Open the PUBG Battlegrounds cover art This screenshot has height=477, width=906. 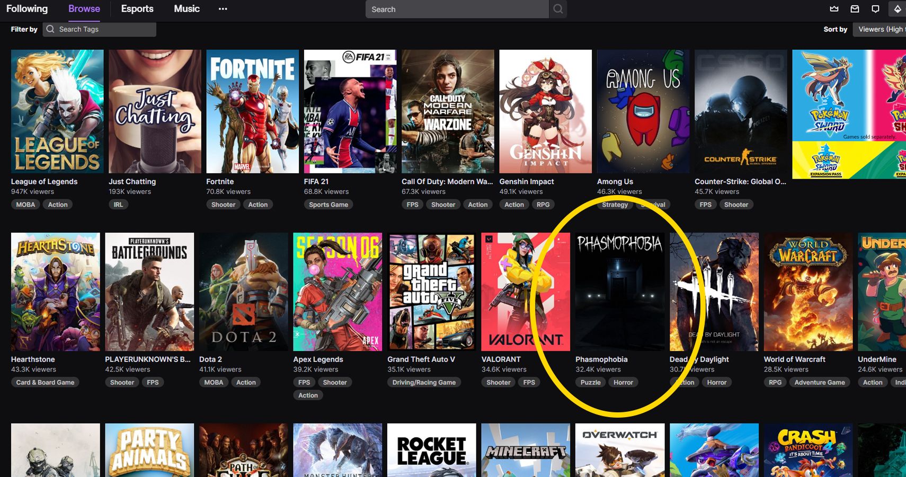[149, 291]
